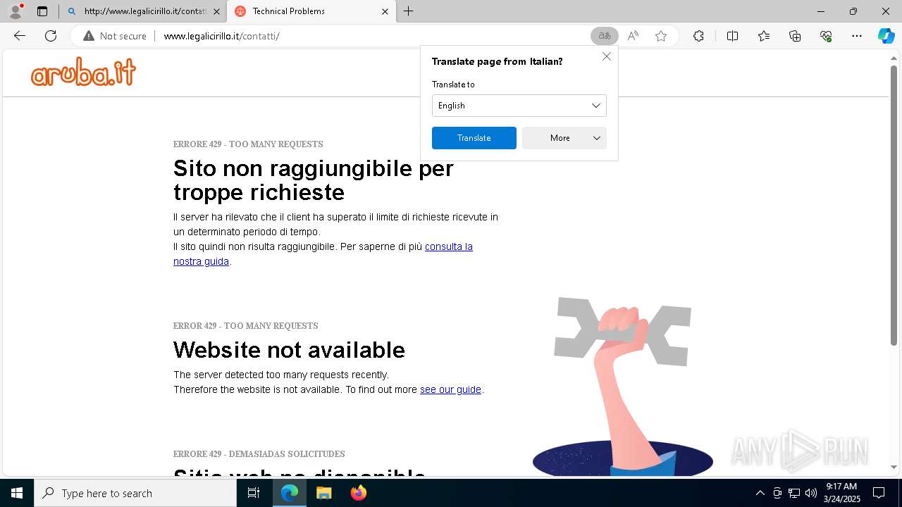Viewport: 902px width, 507px height.
Task: Select the Technical Problems tab
Action: tap(312, 11)
